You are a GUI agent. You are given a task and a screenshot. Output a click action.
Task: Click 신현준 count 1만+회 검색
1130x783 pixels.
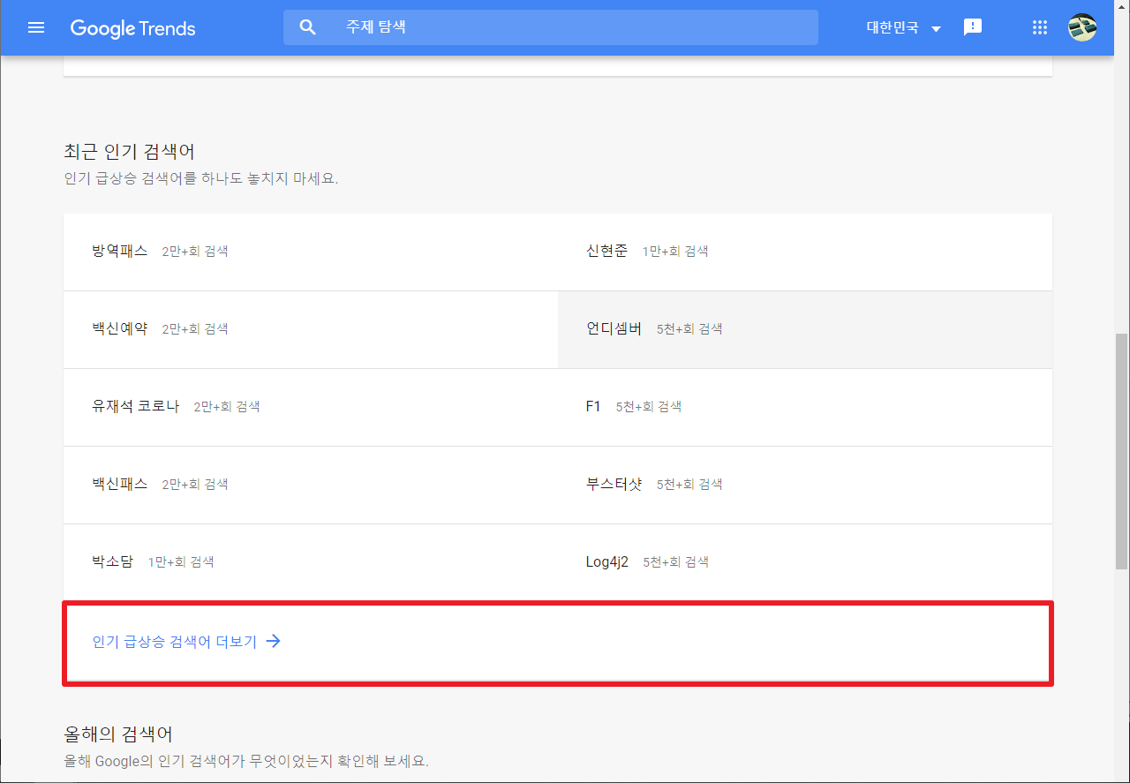(x=675, y=252)
